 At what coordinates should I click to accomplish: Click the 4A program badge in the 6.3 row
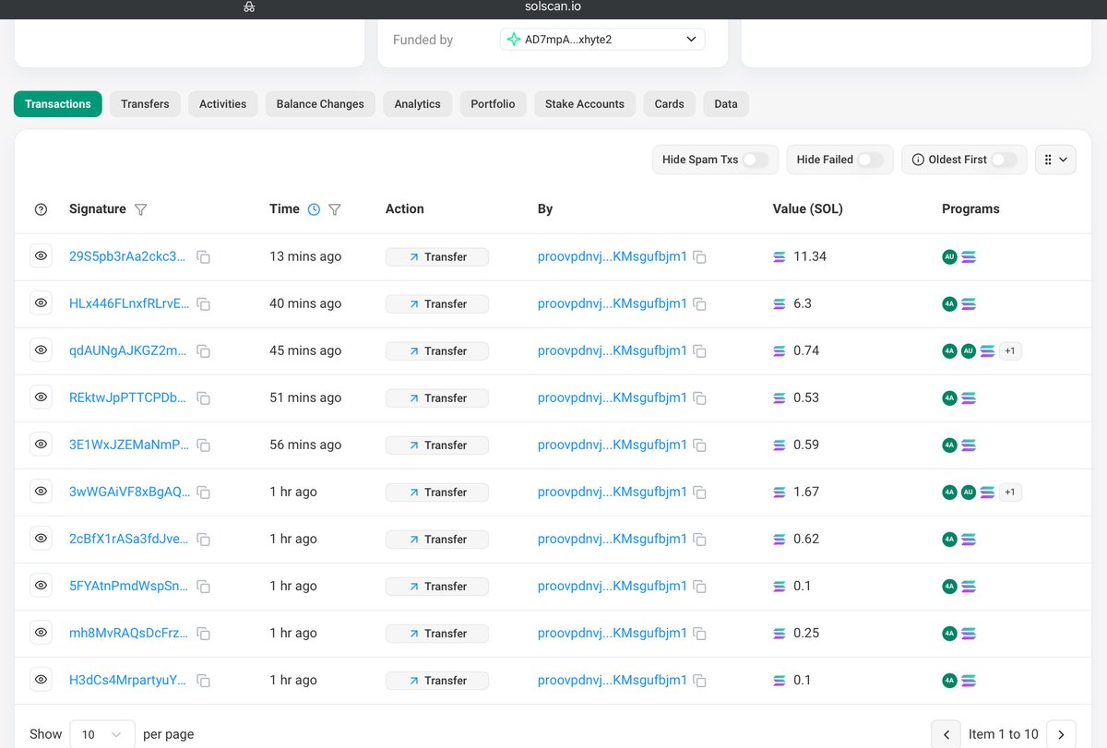[x=949, y=303]
